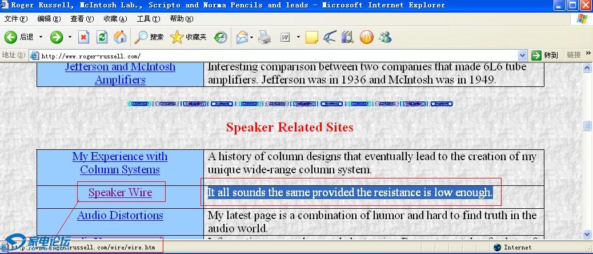Image resolution: width=593 pixels, height=254 pixels.
Task: Expand the Mail icon dropdown arrow
Action: coord(251,37)
